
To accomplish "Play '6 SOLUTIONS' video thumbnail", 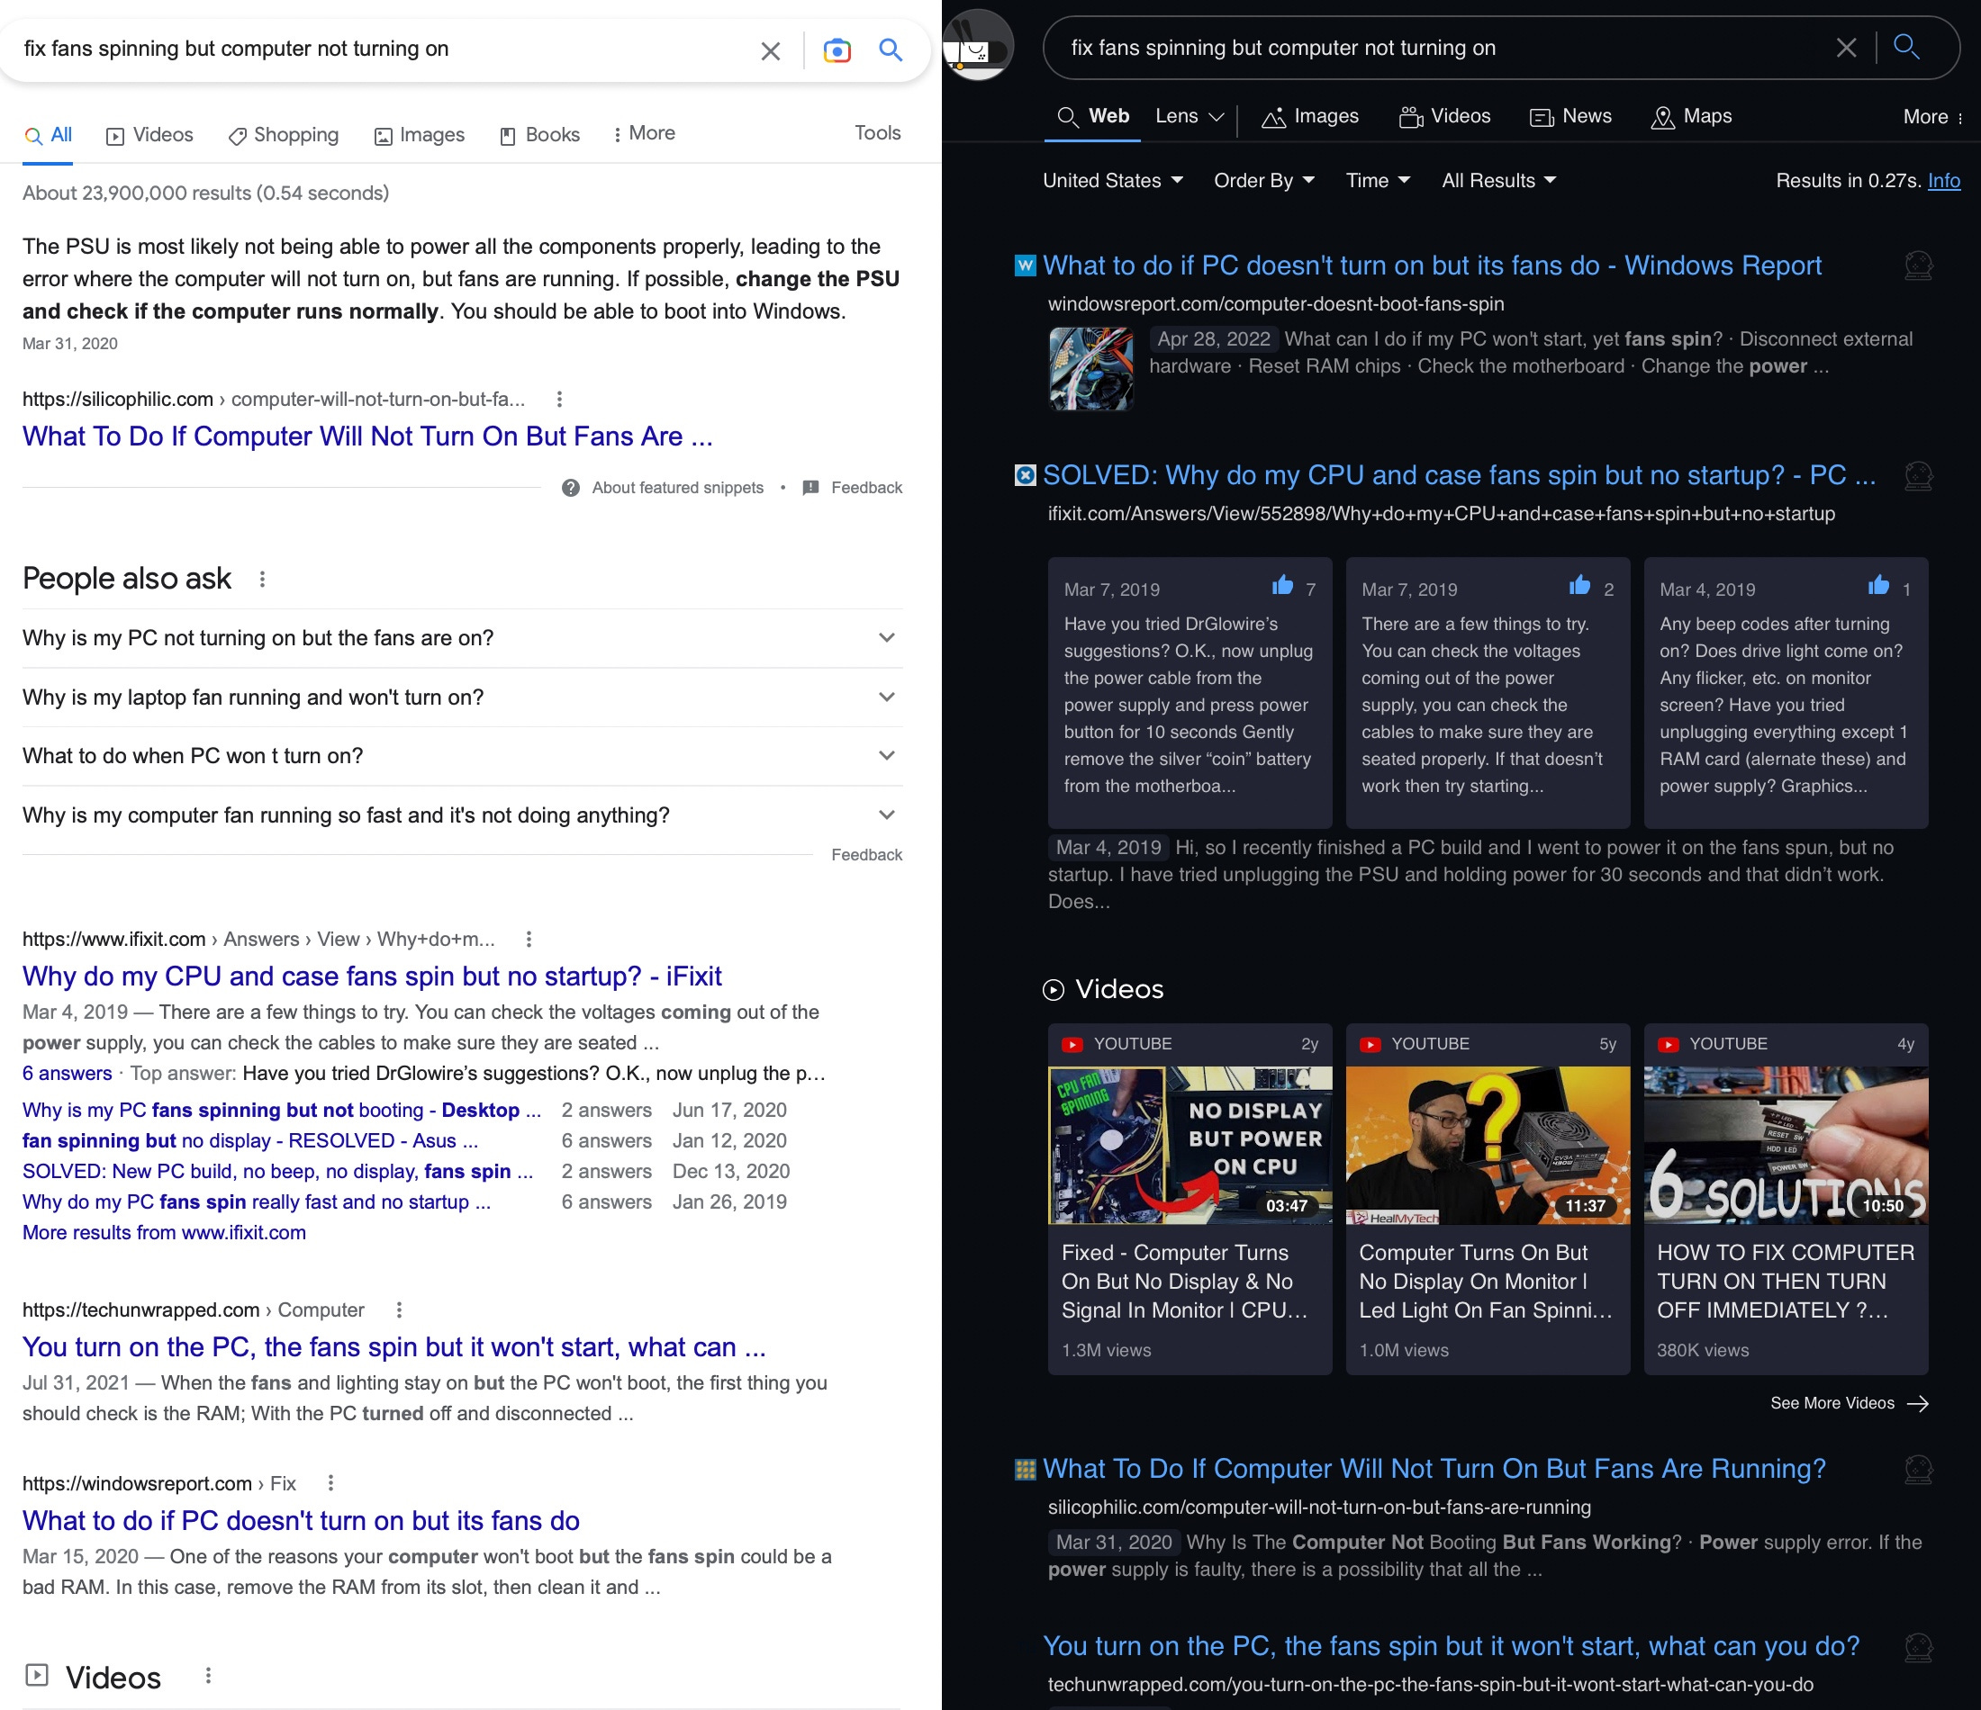I will point(1785,1145).
